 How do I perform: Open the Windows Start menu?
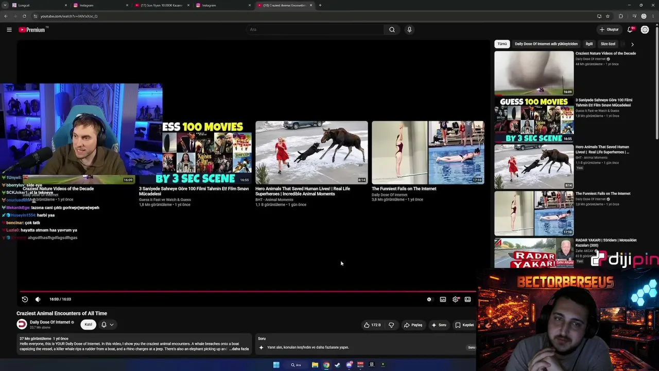pyautogui.click(x=276, y=365)
